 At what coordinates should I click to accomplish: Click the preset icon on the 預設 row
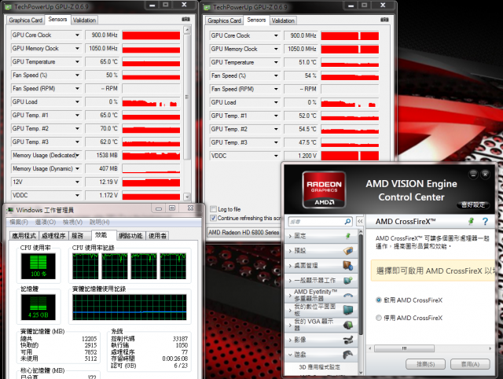point(348,251)
